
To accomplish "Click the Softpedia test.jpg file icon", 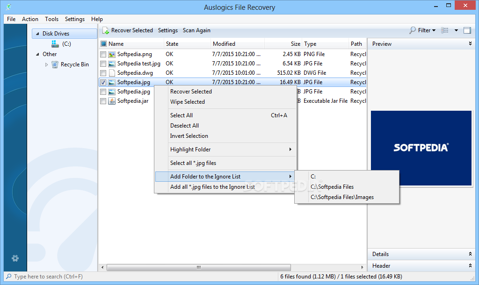I will [x=112, y=64].
